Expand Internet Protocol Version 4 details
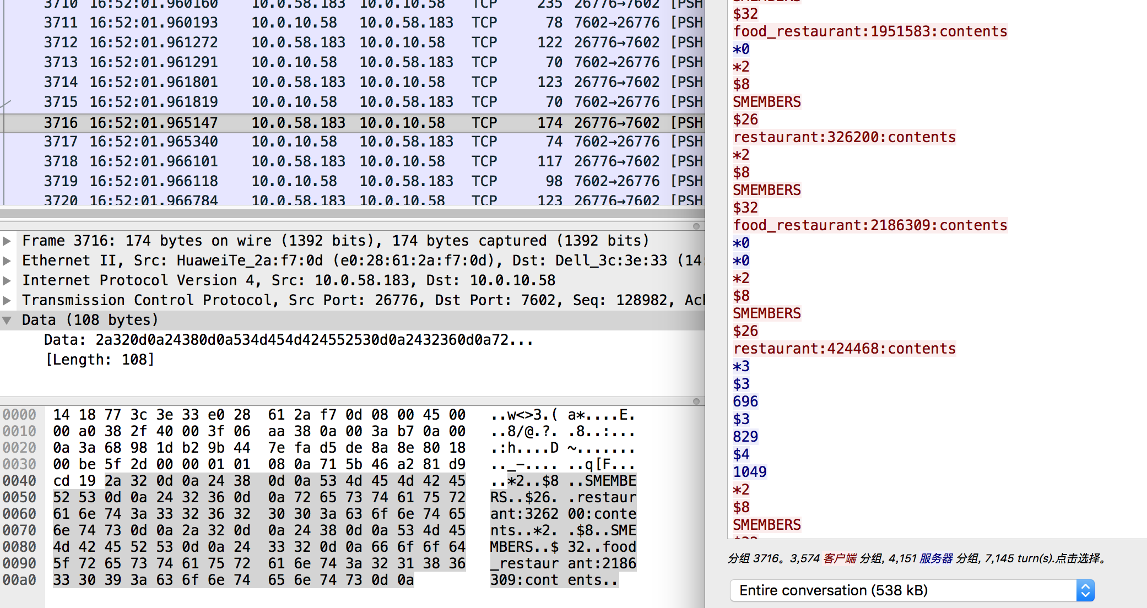This screenshot has width=1147, height=608. tap(7, 280)
